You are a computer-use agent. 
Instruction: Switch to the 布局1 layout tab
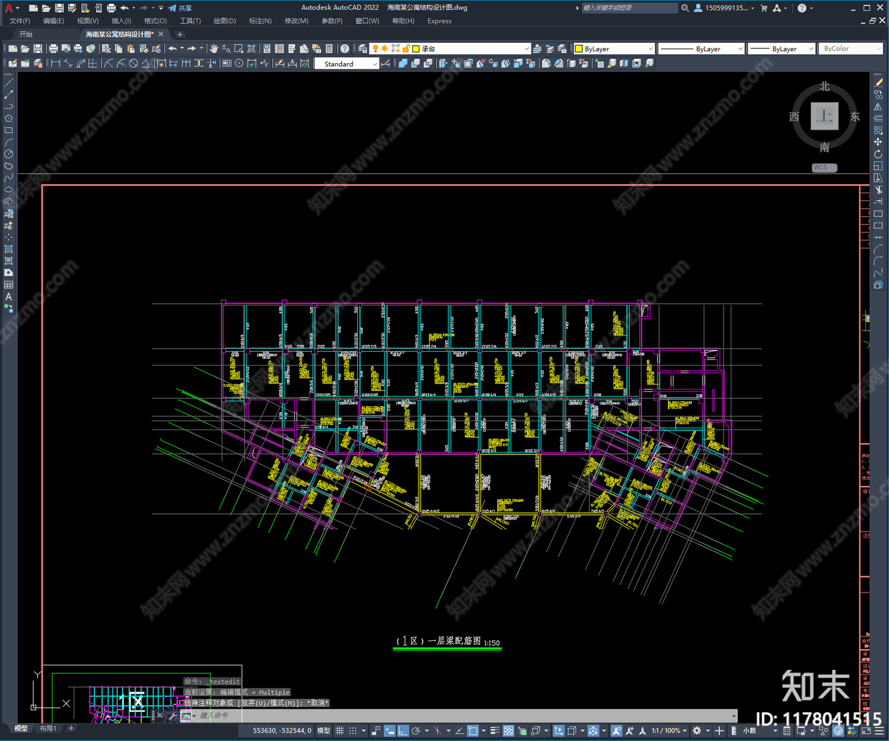(48, 728)
